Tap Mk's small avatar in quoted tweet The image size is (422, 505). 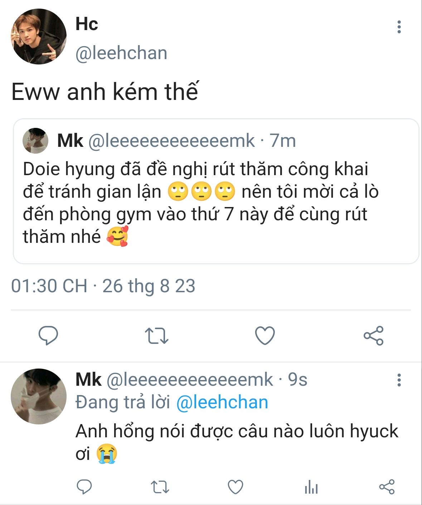[35, 141]
